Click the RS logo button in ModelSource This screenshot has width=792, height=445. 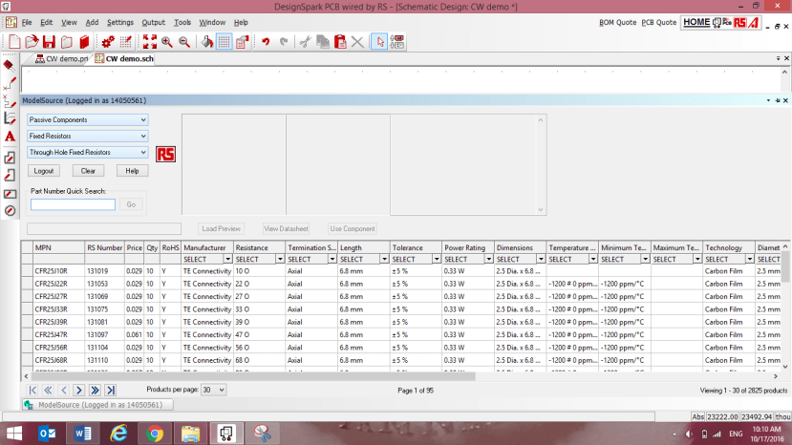tap(165, 154)
